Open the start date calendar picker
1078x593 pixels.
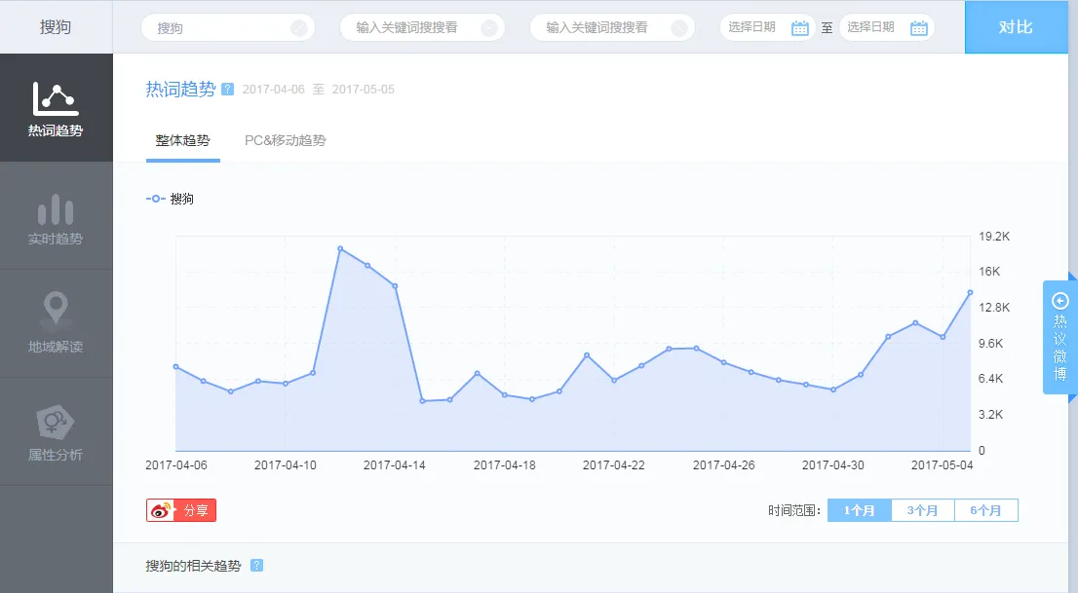(800, 28)
